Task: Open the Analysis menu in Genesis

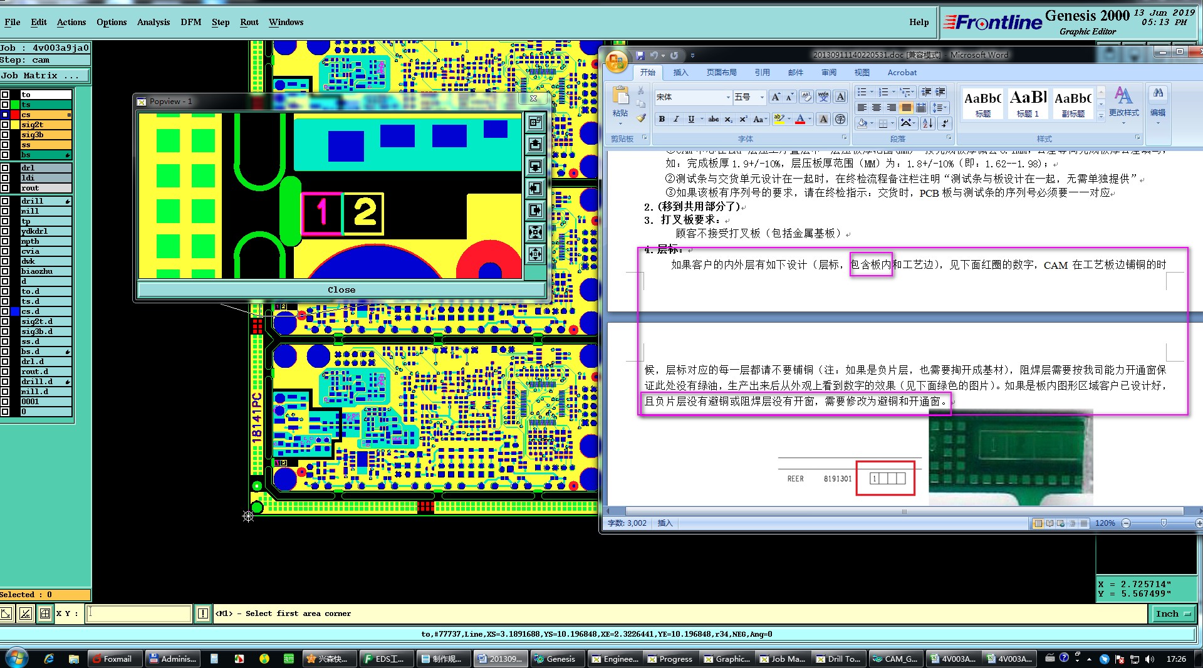Action: tap(154, 22)
